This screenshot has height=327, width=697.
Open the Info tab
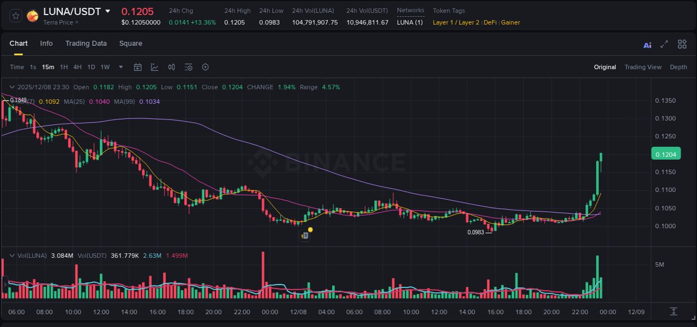[x=46, y=44]
